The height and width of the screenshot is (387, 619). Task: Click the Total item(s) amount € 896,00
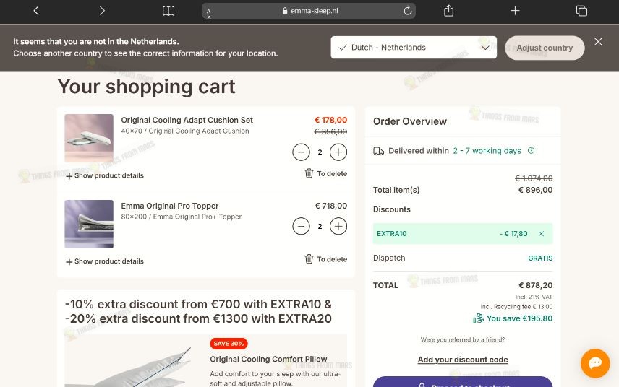[x=535, y=190]
